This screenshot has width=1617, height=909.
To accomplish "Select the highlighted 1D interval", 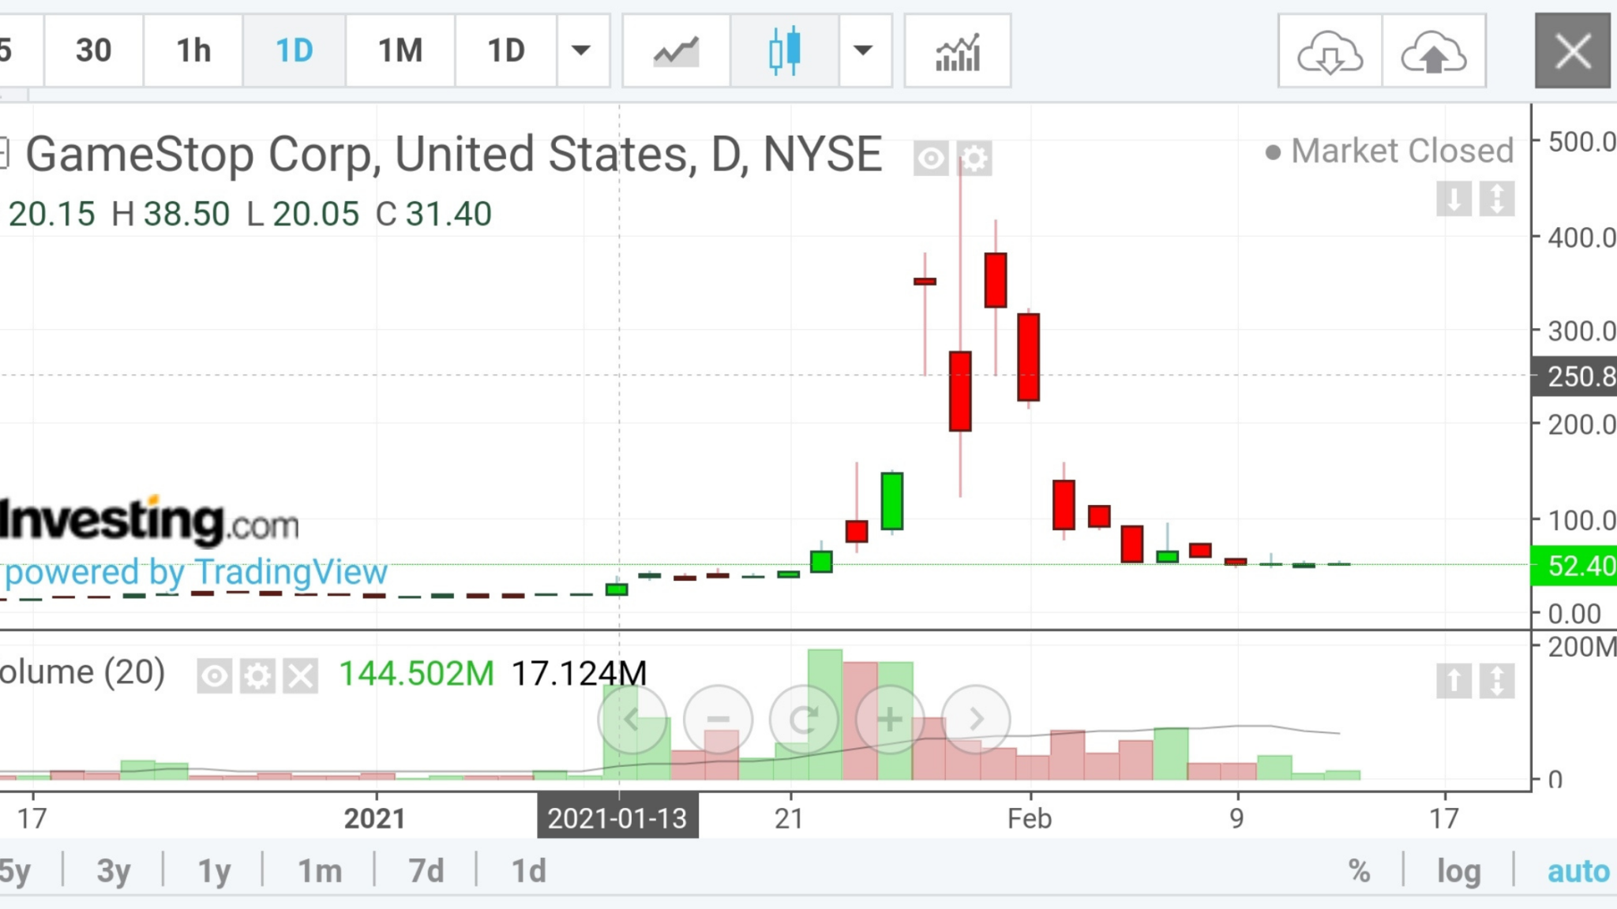I will [295, 50].
